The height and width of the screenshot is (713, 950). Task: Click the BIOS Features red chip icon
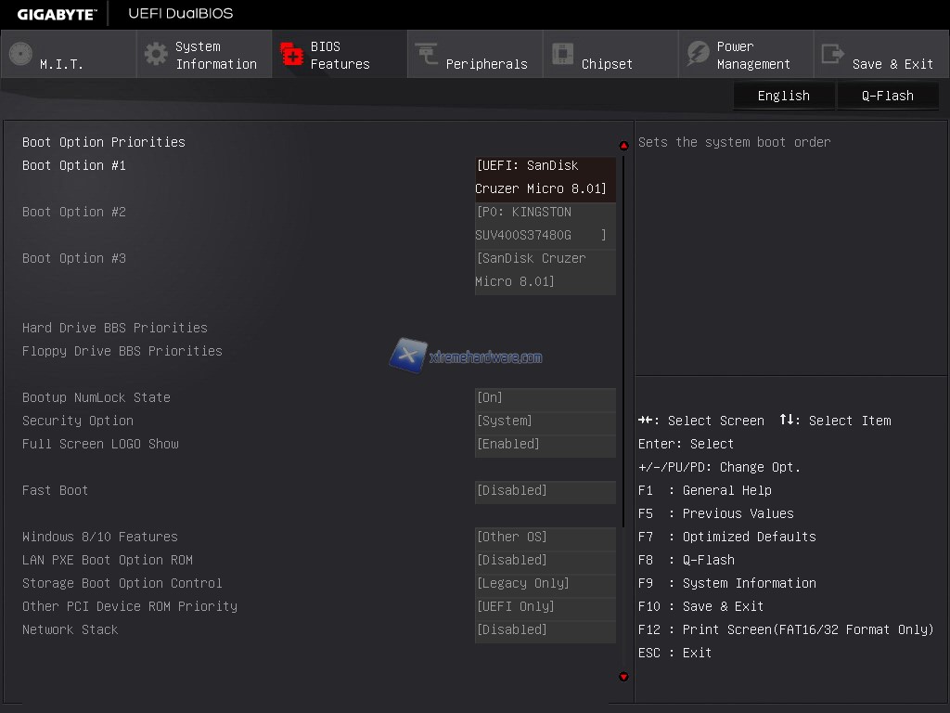click(x=292, y=54)
